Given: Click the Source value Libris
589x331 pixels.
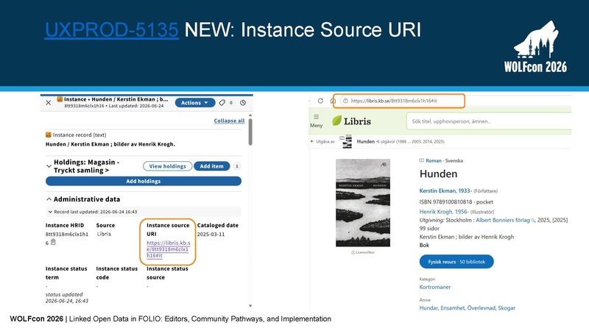Looking at the screenshot, I should (104, 234).
